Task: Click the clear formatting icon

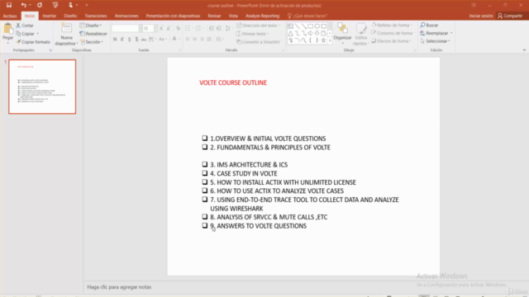Action: click(178, 28)
